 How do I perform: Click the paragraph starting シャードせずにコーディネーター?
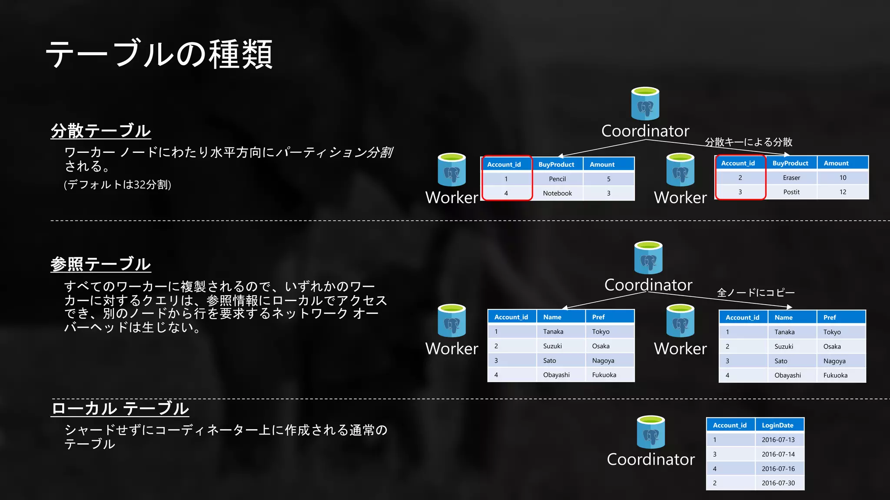click(226, 437)
